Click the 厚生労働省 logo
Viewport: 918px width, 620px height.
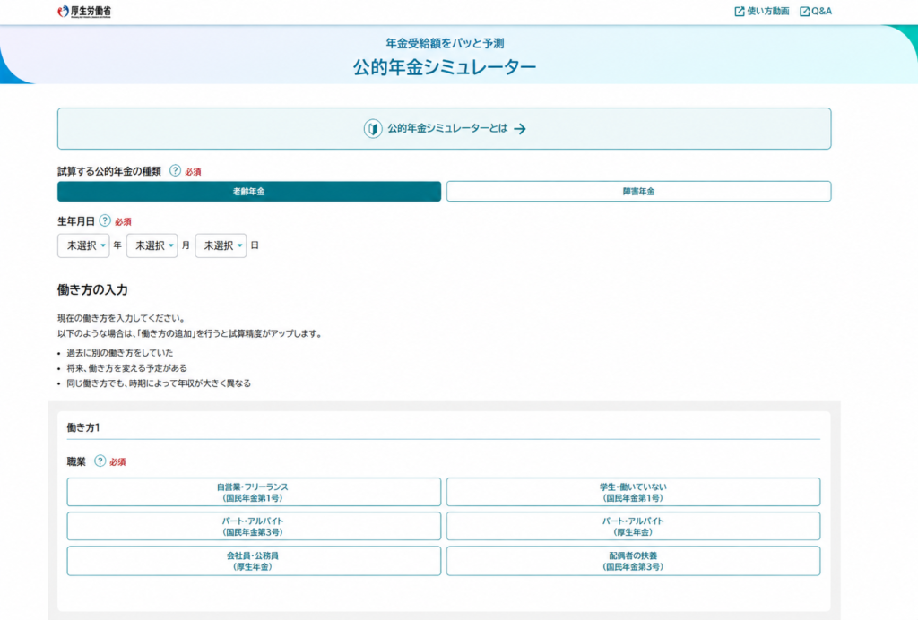click(84, 12)
